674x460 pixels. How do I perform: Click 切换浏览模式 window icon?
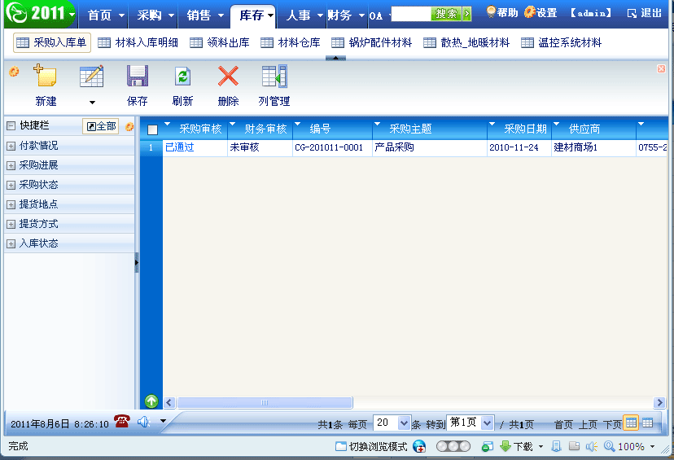click(341, 446)
